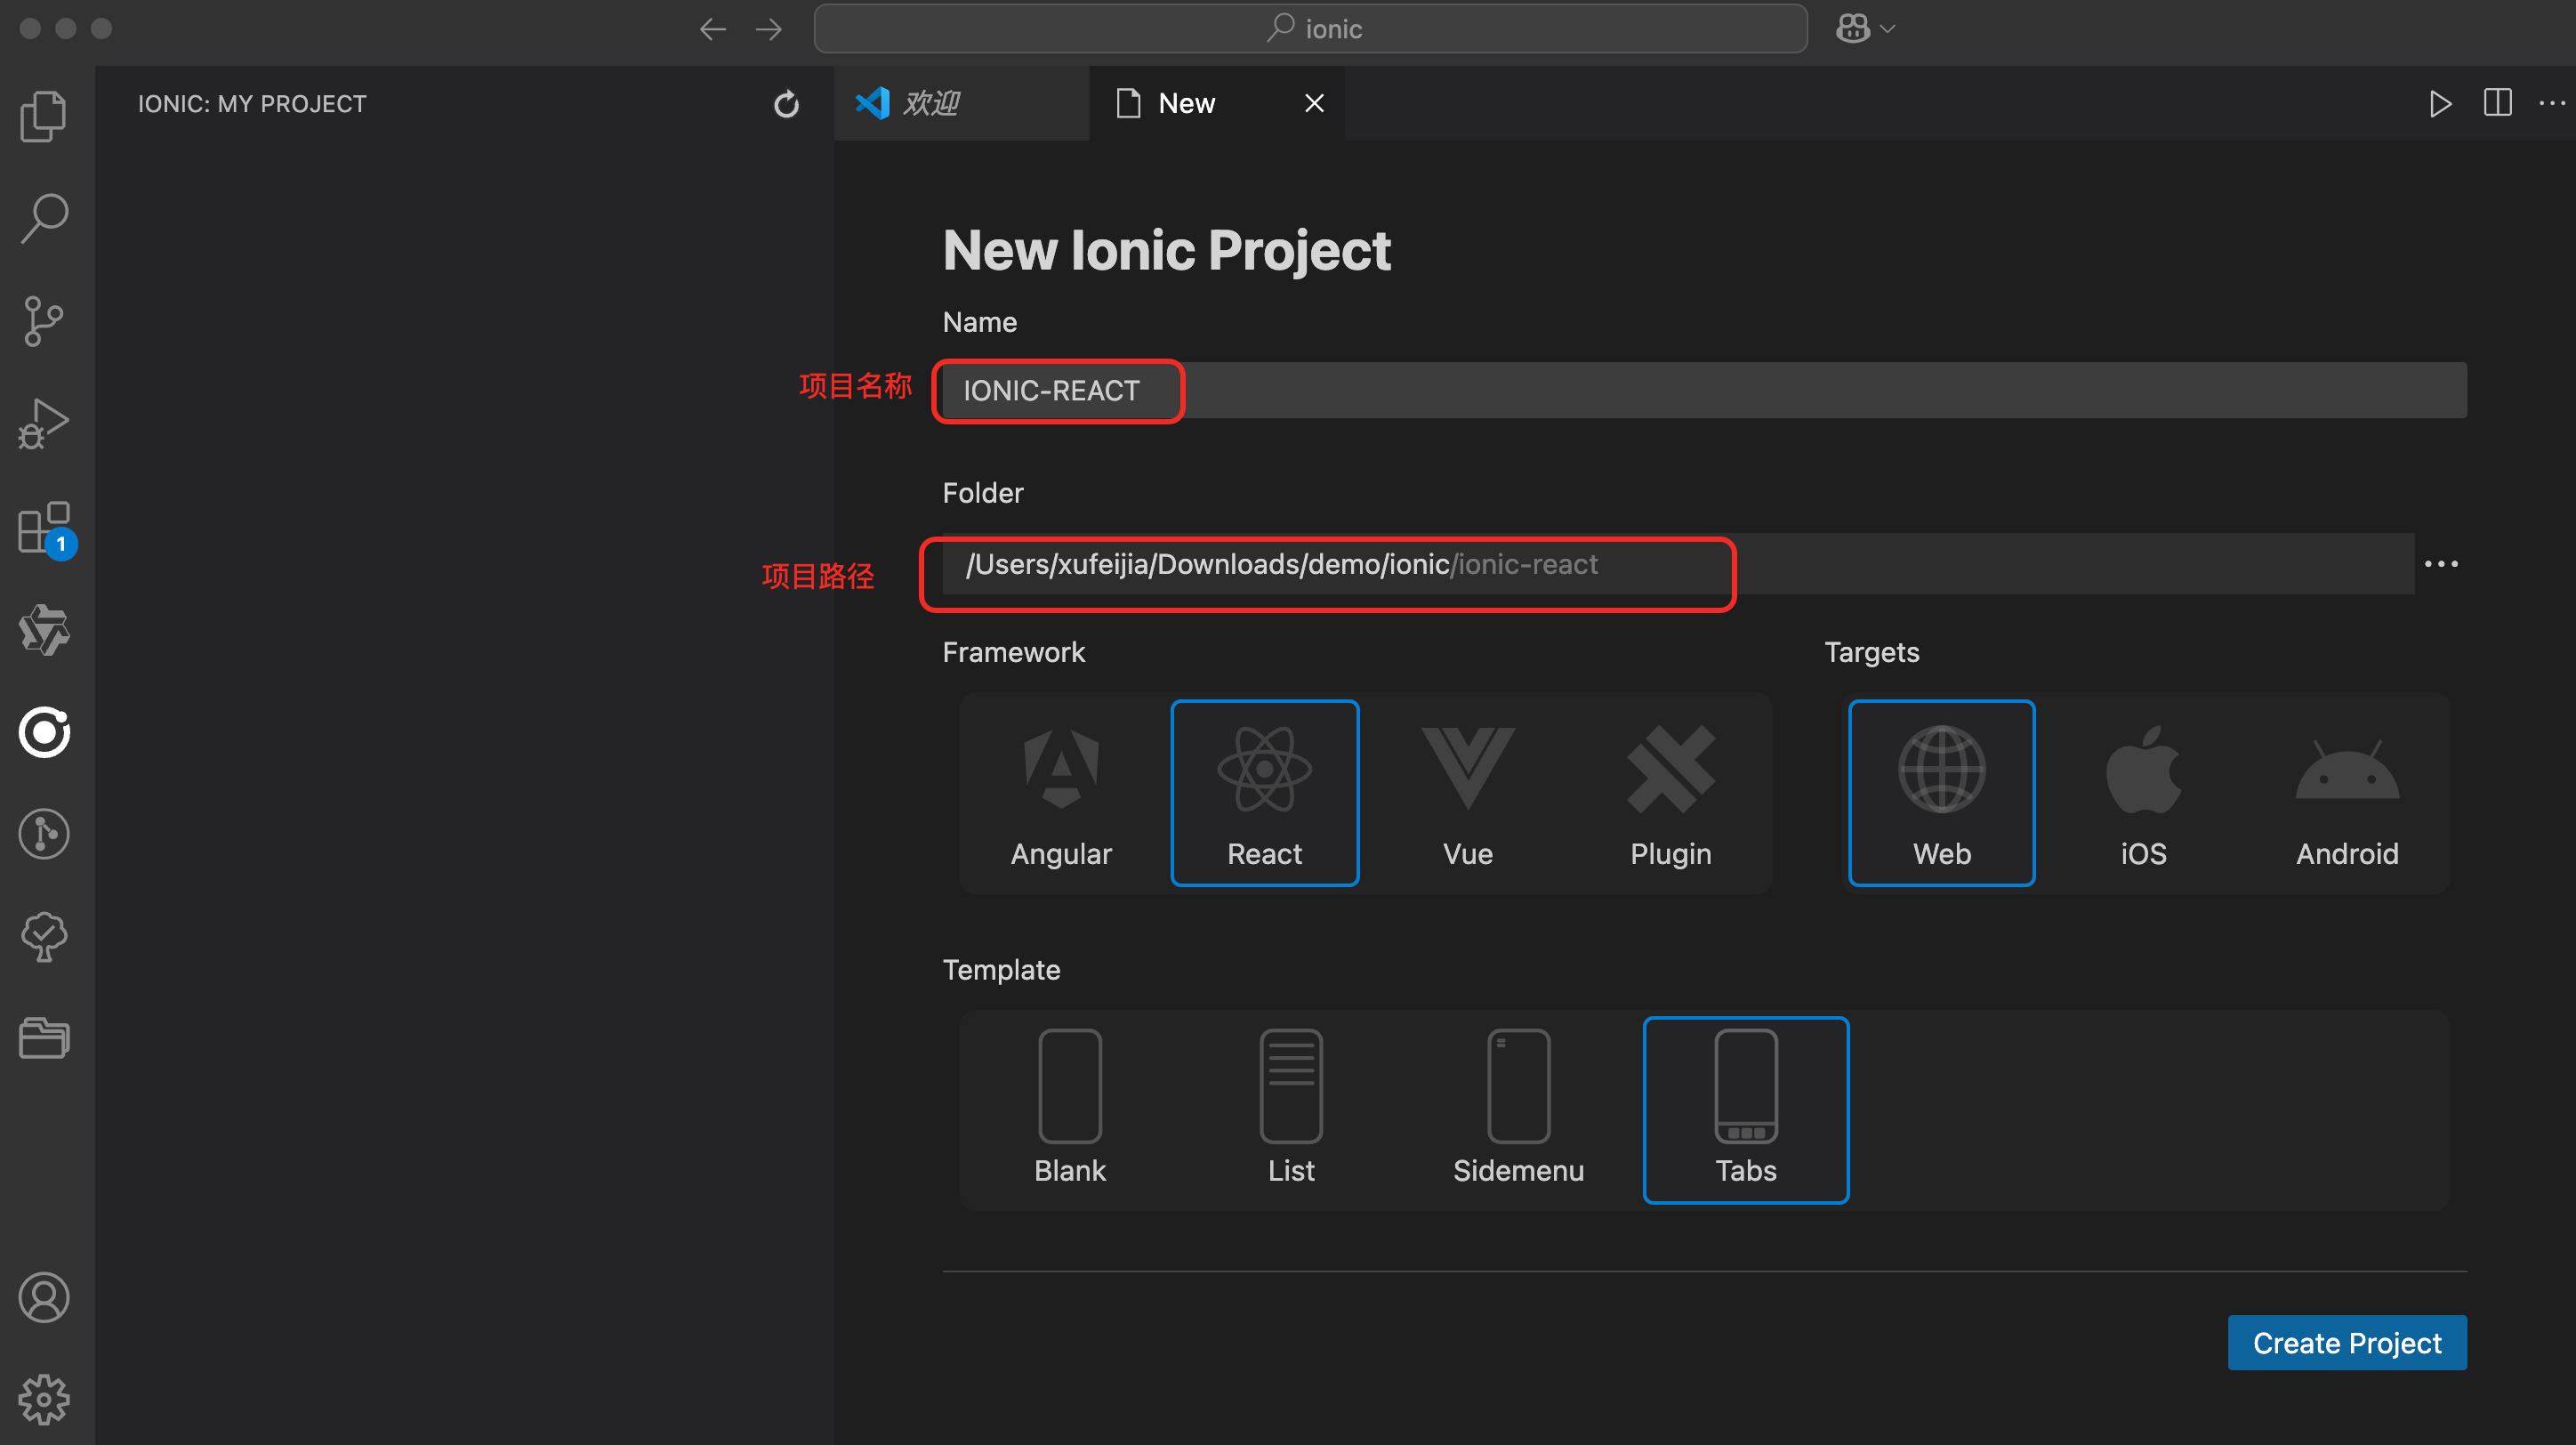Click the Create Project button
This screenshot has width=2576, height=1445.
click(x=2346, y=1343)
